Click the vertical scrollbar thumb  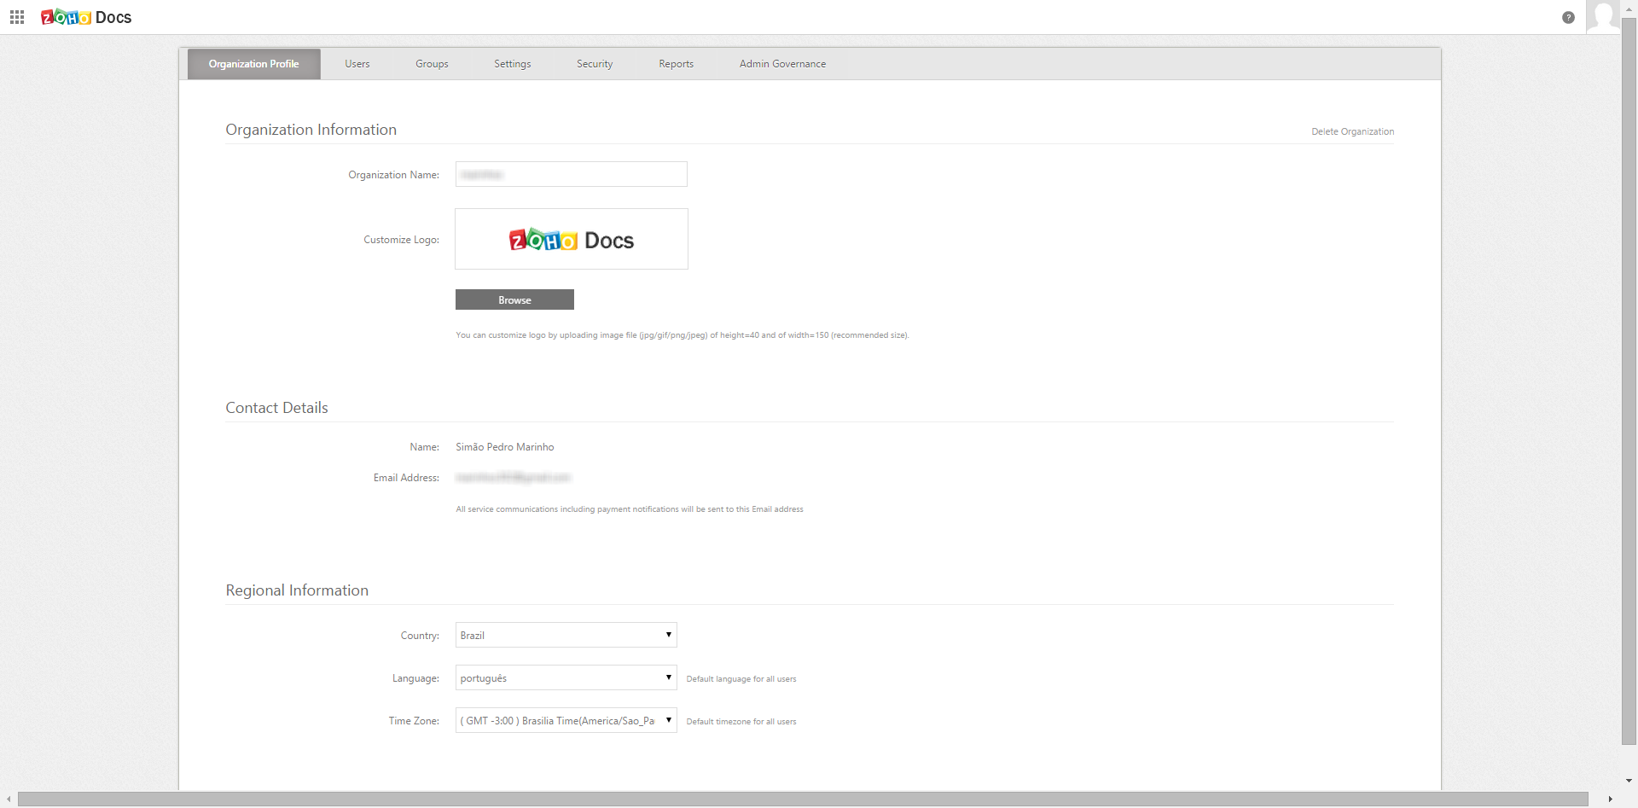tap(1629, 380)
